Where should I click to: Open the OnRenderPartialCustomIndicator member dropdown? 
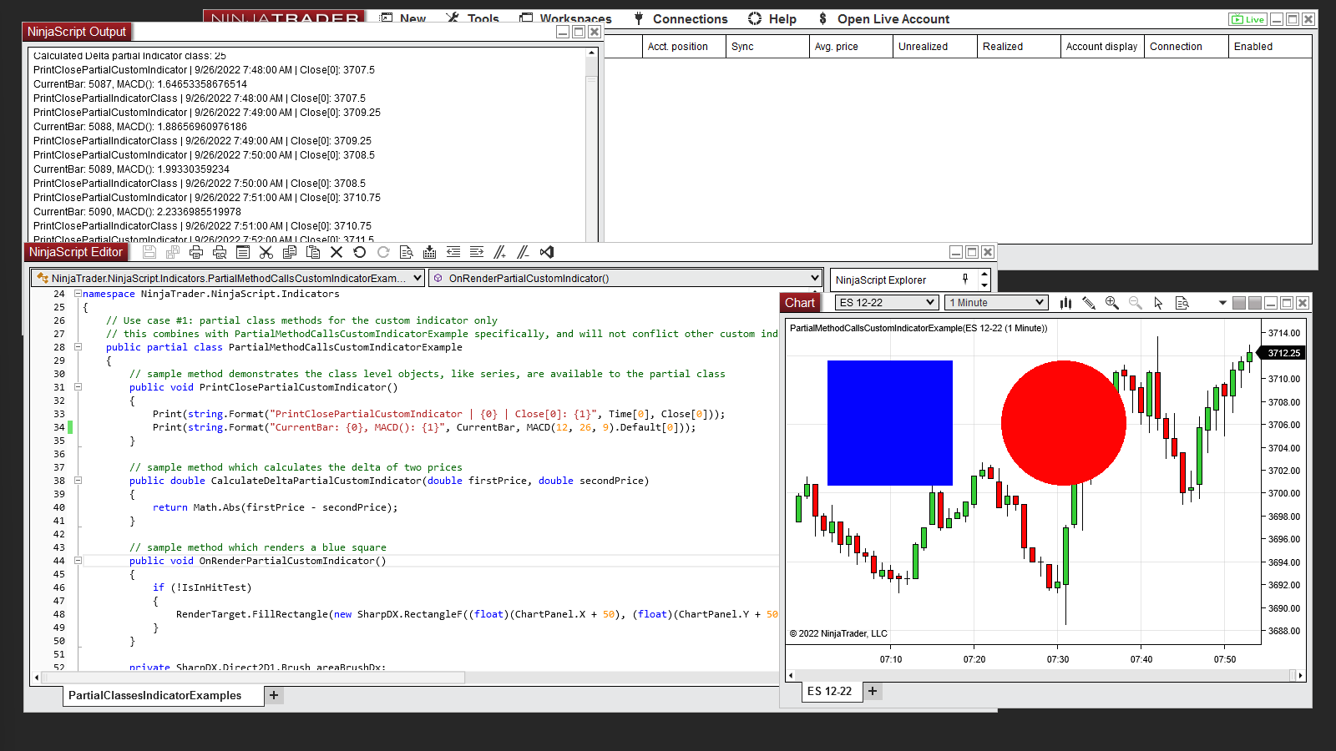pyautogui.click(x=625, y=278)
